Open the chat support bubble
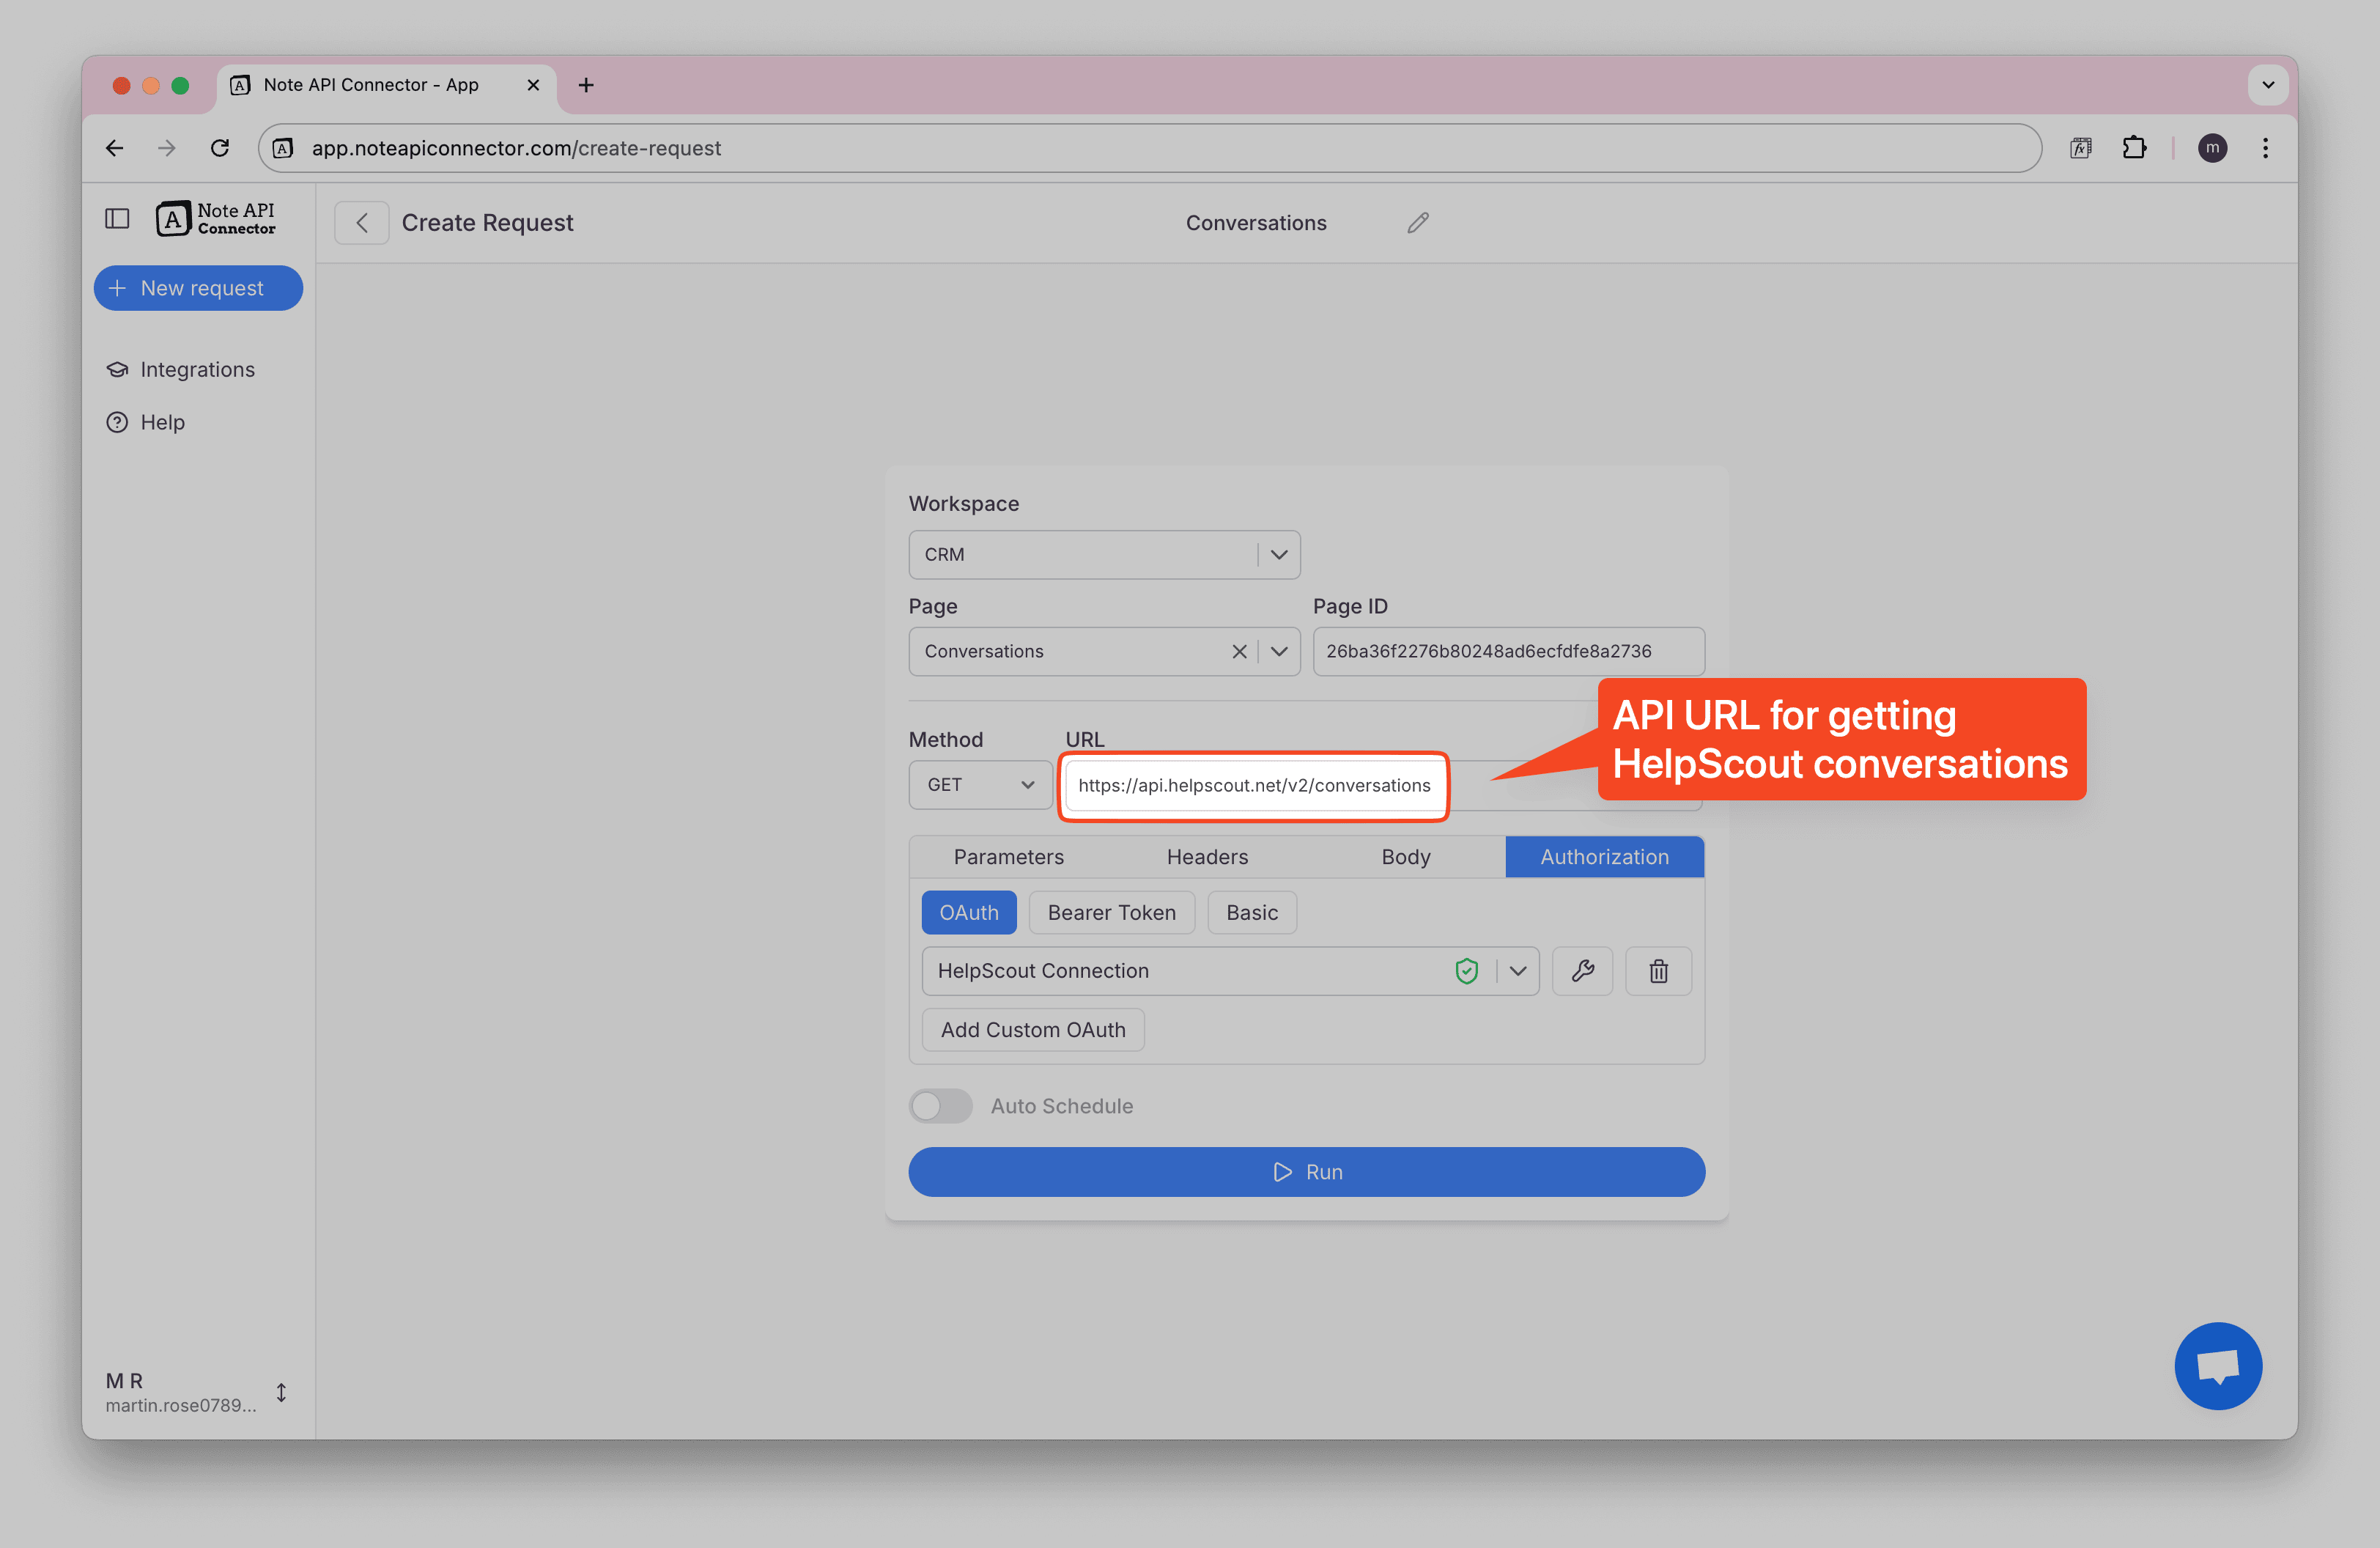This screenshot has width=2380, height=1548. click(x=2217, y=1365)
